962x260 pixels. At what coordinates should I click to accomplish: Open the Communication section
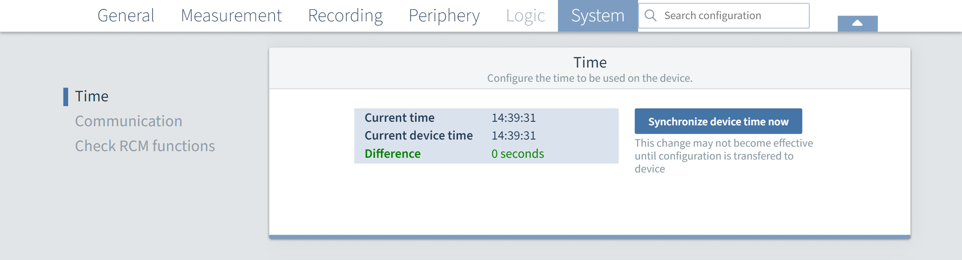pyautogui.click(x=129, y=121)
